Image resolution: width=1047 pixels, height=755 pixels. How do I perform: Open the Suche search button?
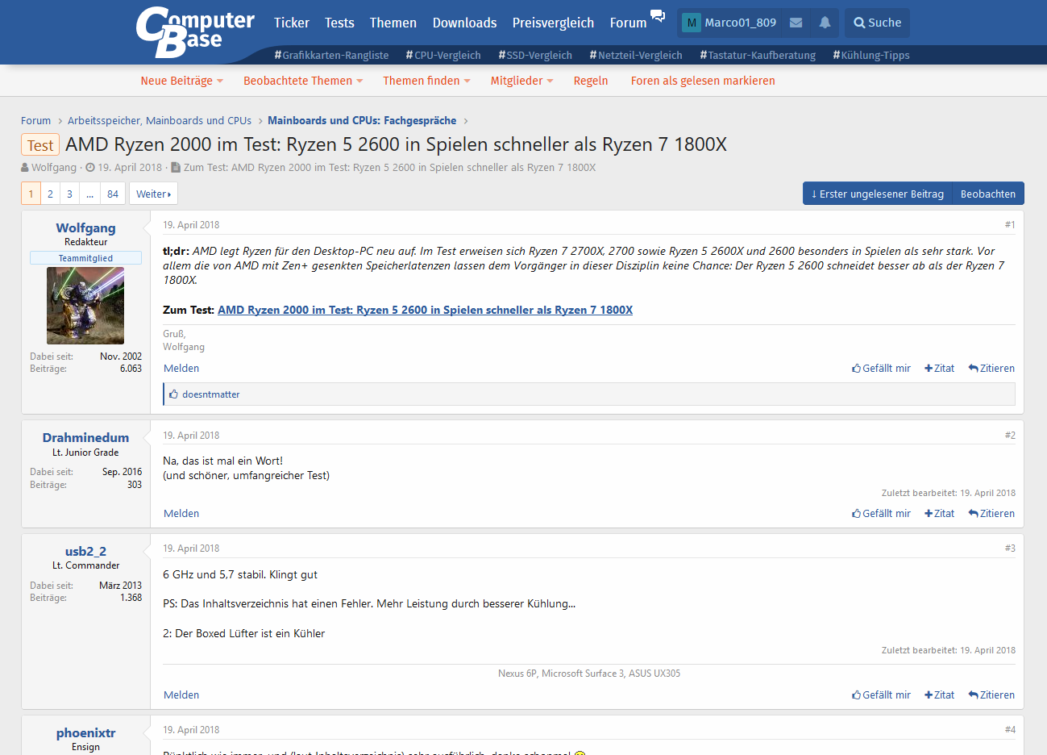(878, 23)
